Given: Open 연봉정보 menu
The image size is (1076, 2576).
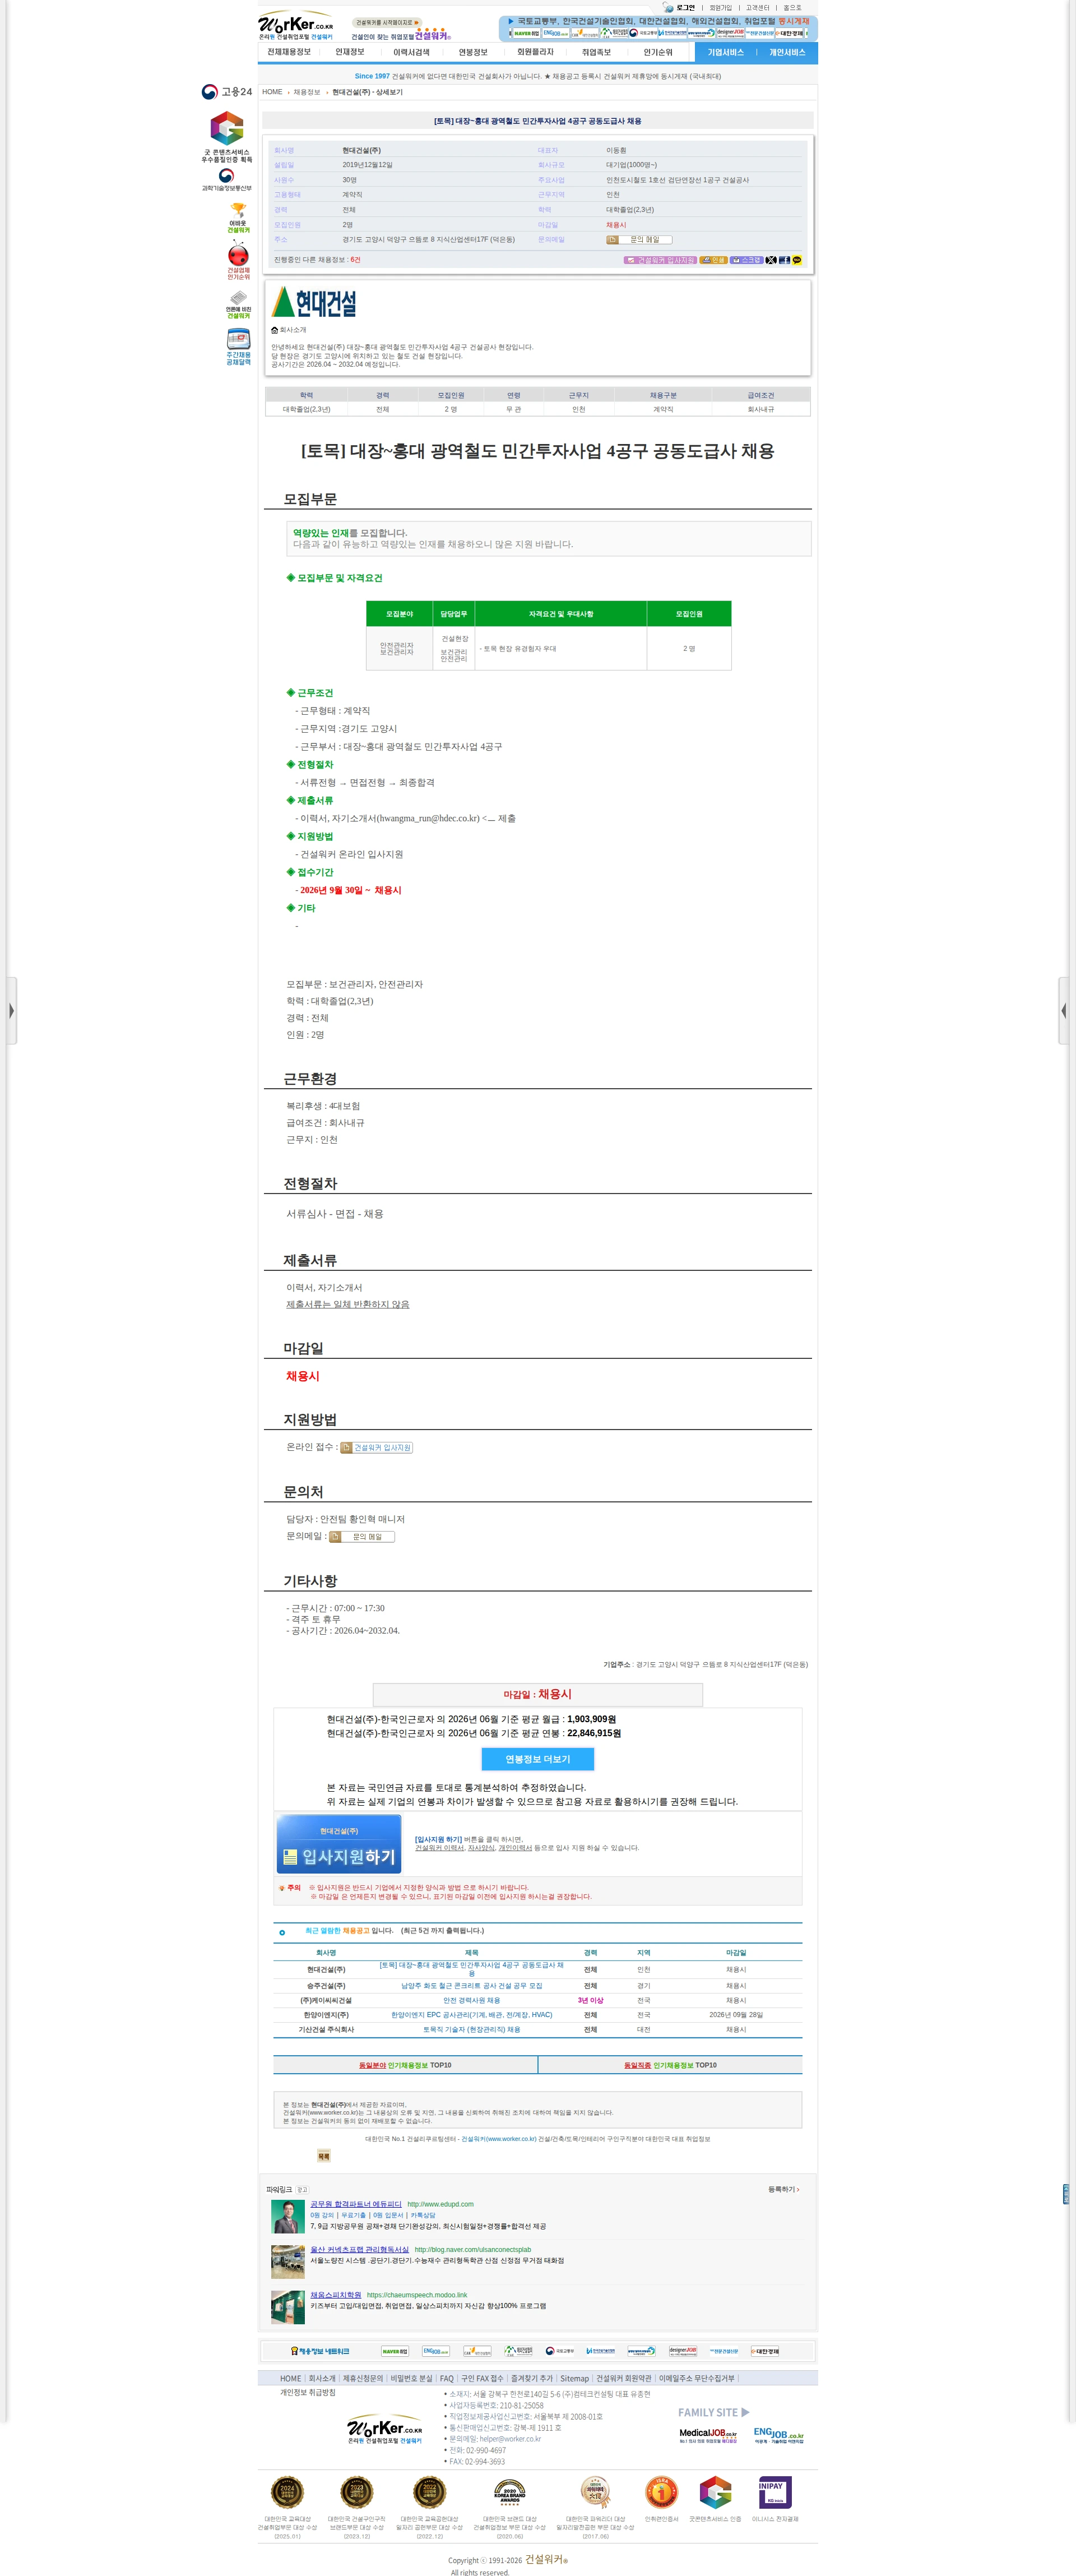Looking at the screenshot, I should click(473, 52).
